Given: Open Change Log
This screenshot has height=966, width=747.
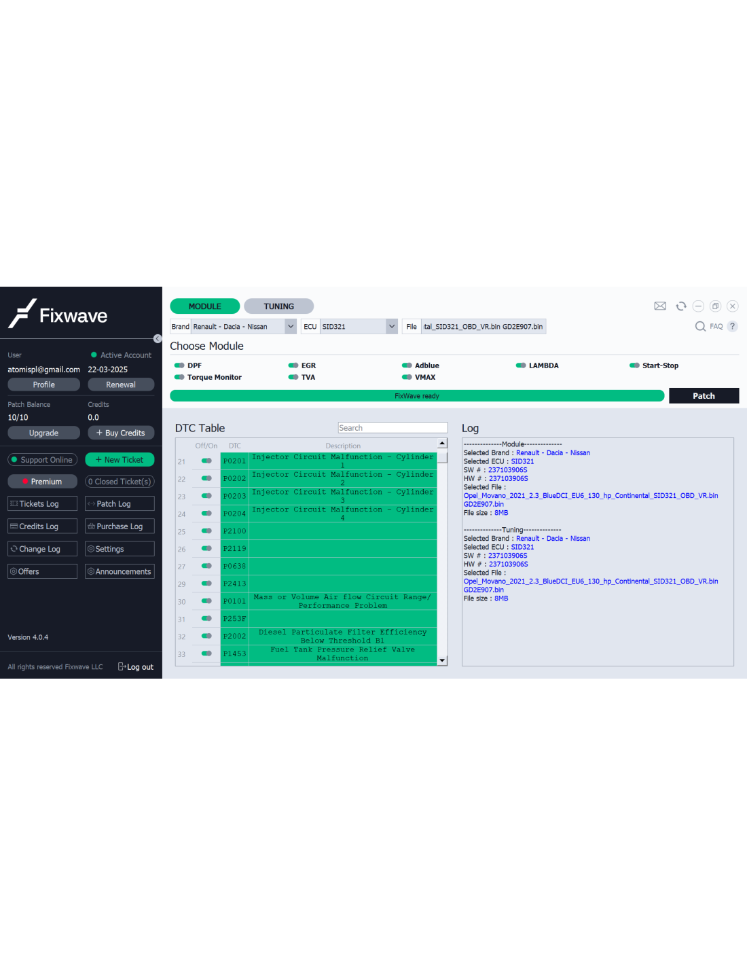Looking at the screenshot, I should 42,549.
